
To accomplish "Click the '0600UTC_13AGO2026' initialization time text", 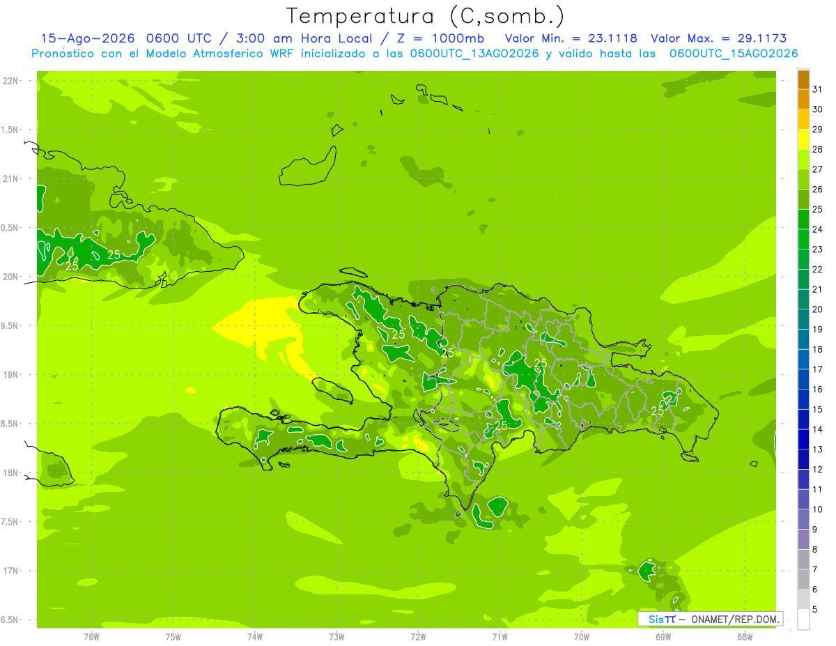I will (474, 54).
